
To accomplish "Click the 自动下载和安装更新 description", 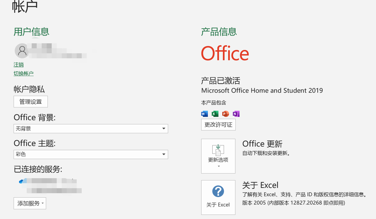I will [266, 153].
